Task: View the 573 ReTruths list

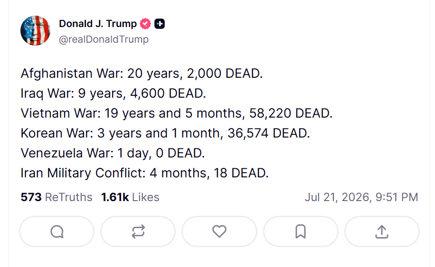Action: click(57, 197)
